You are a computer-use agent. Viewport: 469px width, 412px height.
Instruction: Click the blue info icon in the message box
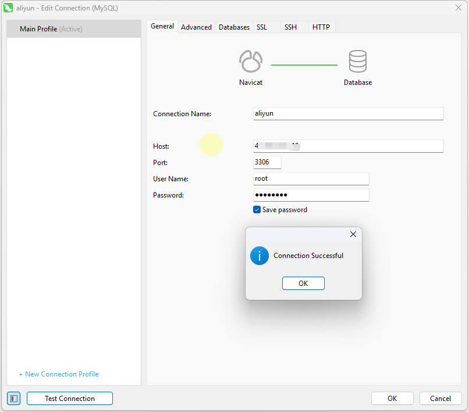pos(260,256)
